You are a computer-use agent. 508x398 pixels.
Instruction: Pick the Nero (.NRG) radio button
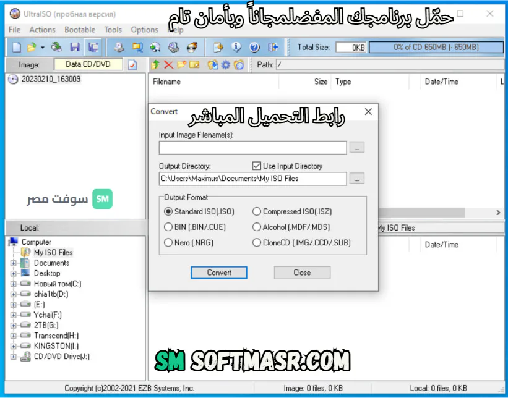coord(168,242)
